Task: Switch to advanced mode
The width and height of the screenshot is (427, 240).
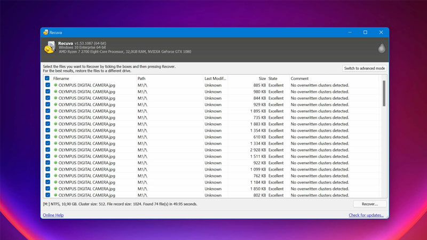Action: [x=364, y=68]
